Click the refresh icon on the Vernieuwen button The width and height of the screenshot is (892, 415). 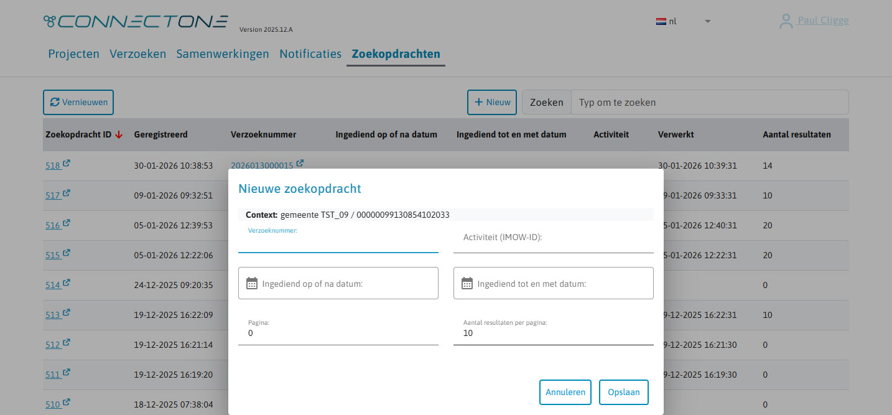[x=55, y=102]
